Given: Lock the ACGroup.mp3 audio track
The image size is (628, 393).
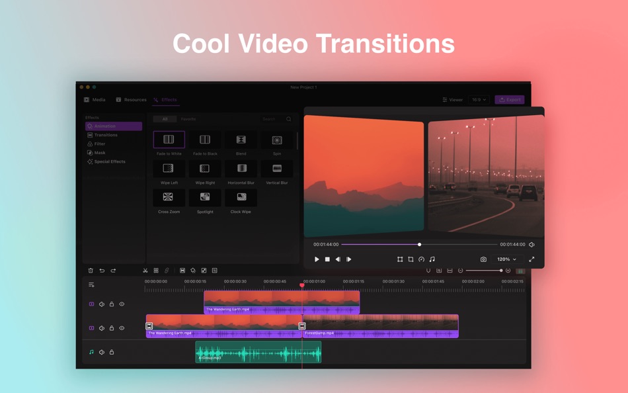Looking at the screenshot, I should (x=111, y=351).
